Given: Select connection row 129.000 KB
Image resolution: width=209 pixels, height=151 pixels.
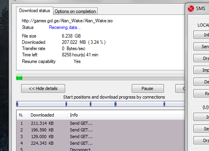Looking at the screenshot, I should click(x=101, y=137).
